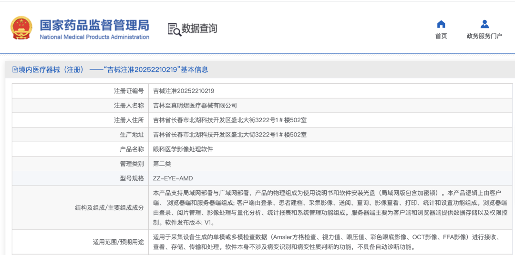Image resolution: width=515 pixels, height=255 pixels.
Task: Click the 生产地址 address value
Action: [230, 135]
